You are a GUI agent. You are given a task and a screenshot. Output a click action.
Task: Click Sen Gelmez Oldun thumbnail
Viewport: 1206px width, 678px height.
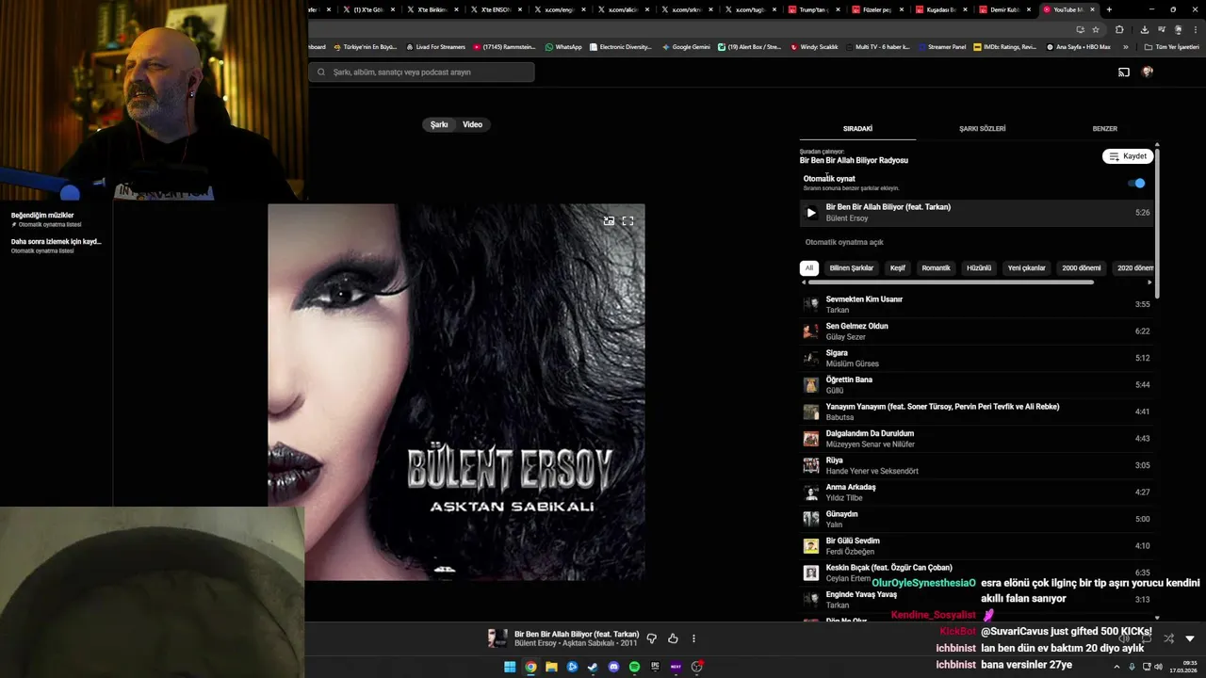[x=810, y=331]
